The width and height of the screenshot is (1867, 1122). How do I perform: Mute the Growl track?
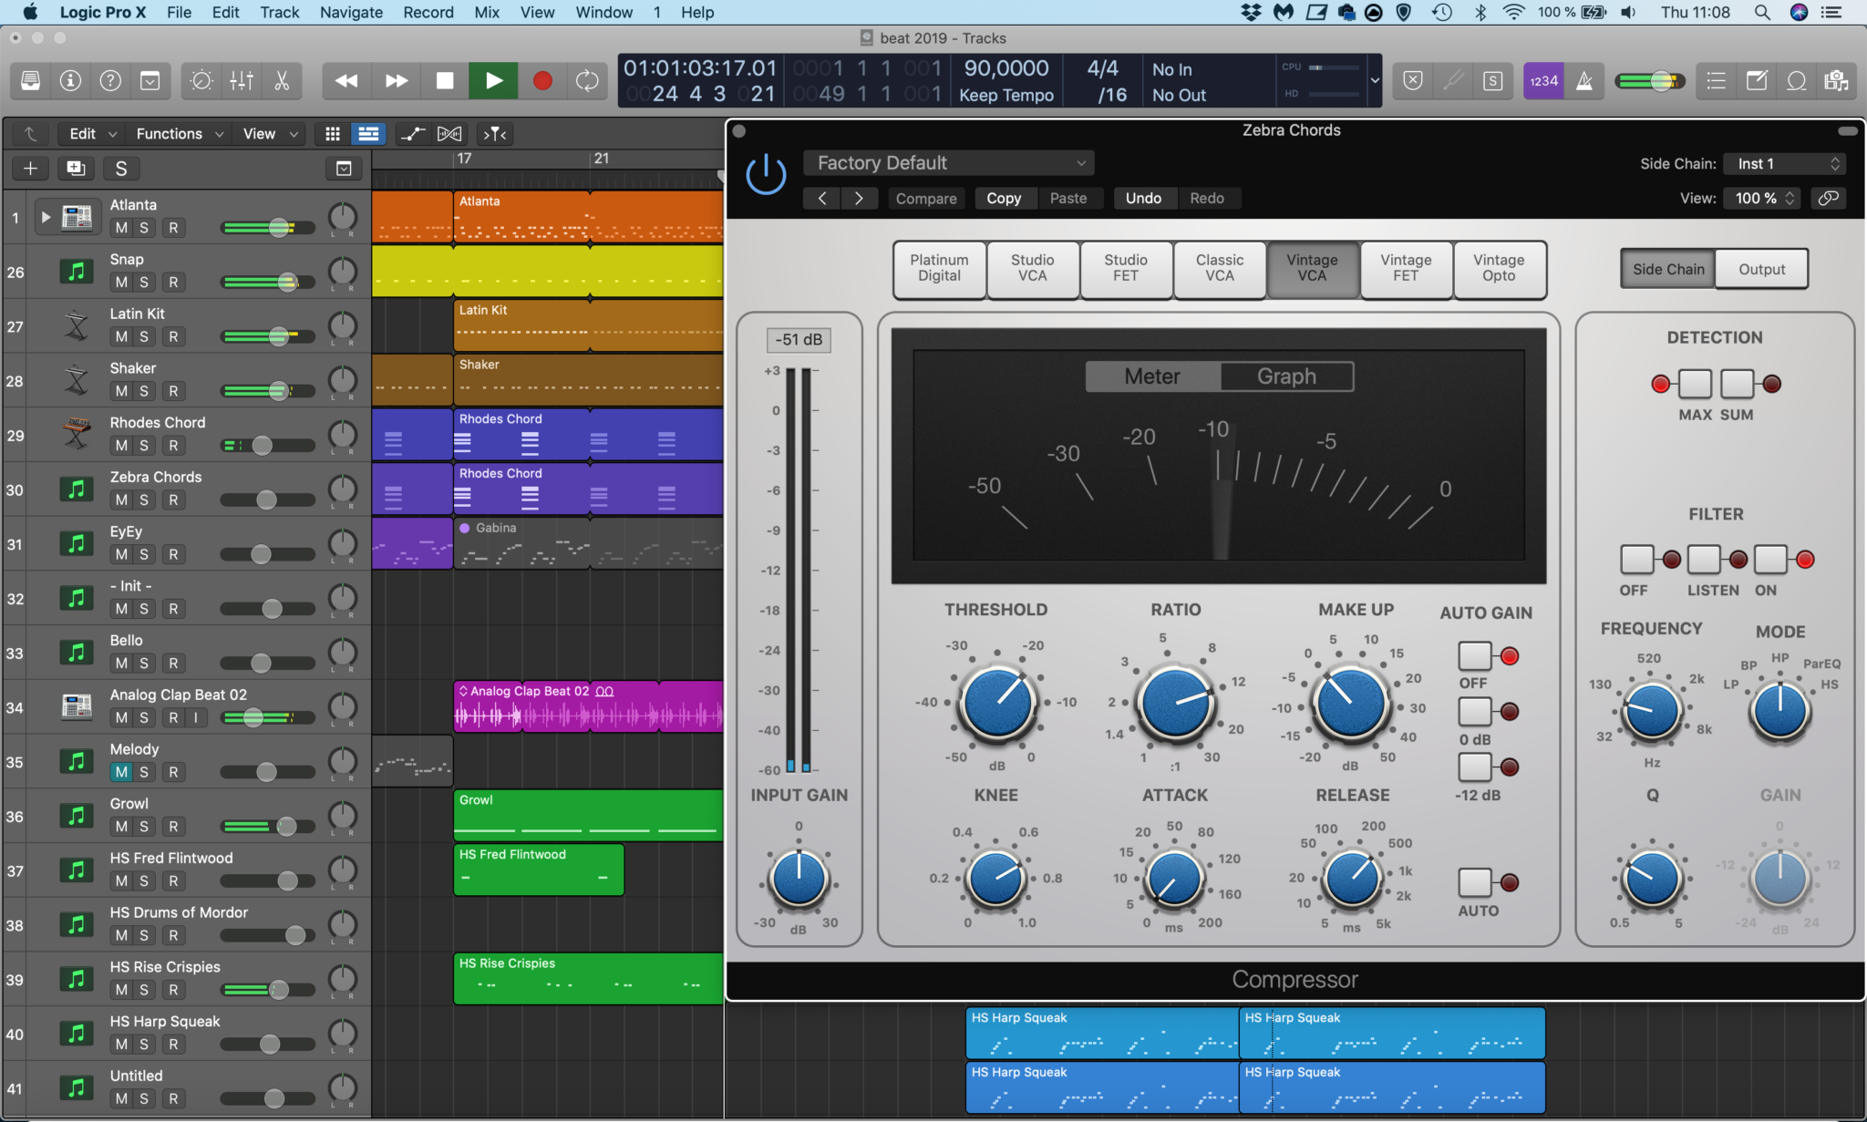click(x=121, y=827)
